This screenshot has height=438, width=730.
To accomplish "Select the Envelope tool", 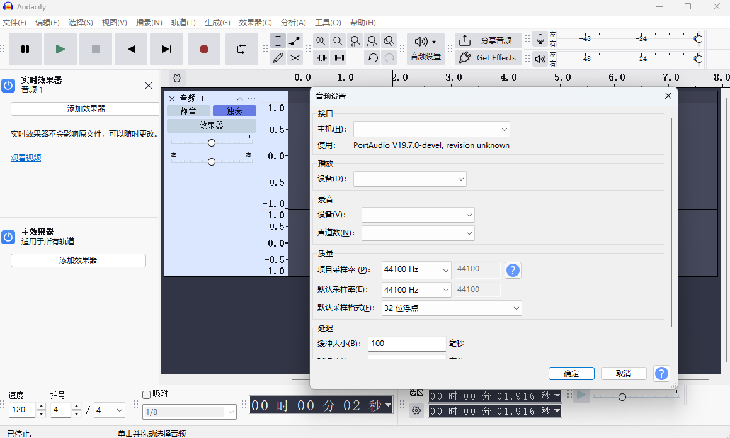I will pyautogui.click(x=295, y=41).
